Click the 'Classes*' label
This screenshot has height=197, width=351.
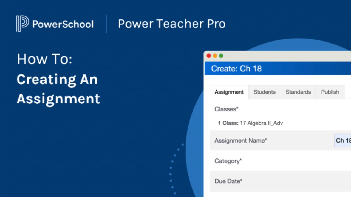click(x=227, y=109)
